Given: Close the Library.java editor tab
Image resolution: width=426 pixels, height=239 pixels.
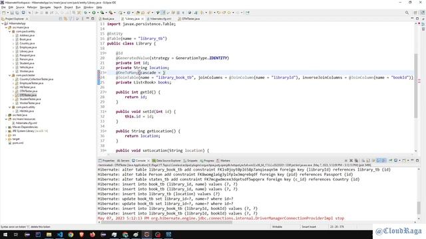Looking at the screenshot, I should [142, 19].
